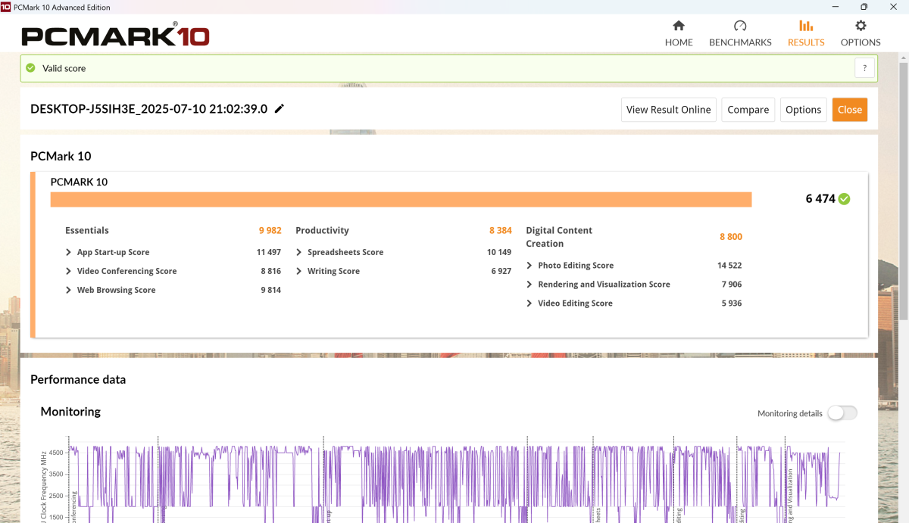Click the Digital Content Creation score 8 800
The image size is (909, 523).
[731, 237]
